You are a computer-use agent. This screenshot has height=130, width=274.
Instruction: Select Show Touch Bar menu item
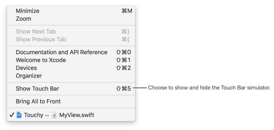(x=37, y=89)
